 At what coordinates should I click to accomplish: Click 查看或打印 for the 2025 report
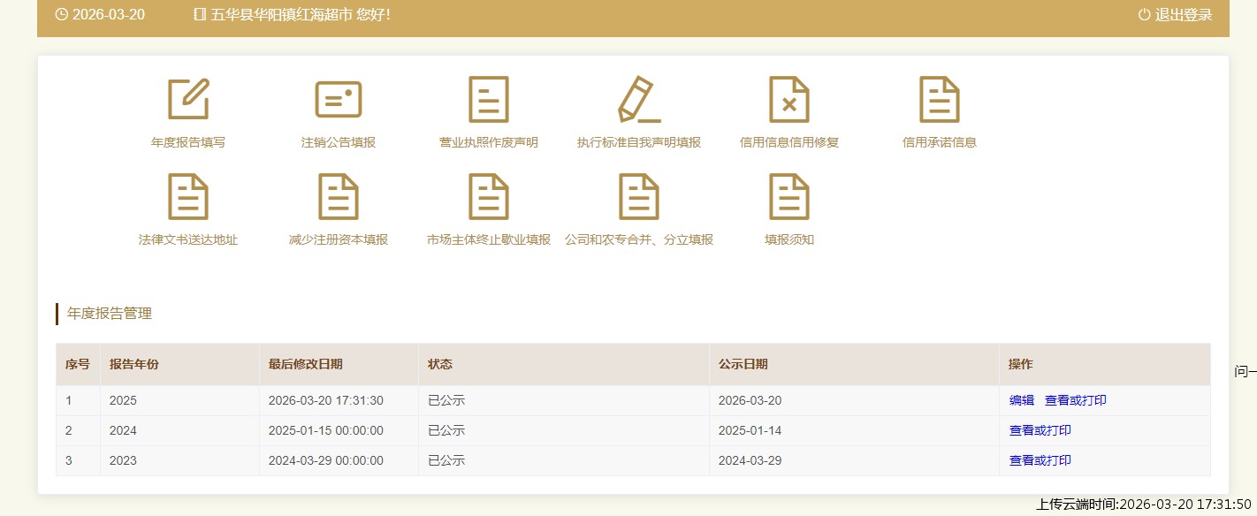(1075, 400)
